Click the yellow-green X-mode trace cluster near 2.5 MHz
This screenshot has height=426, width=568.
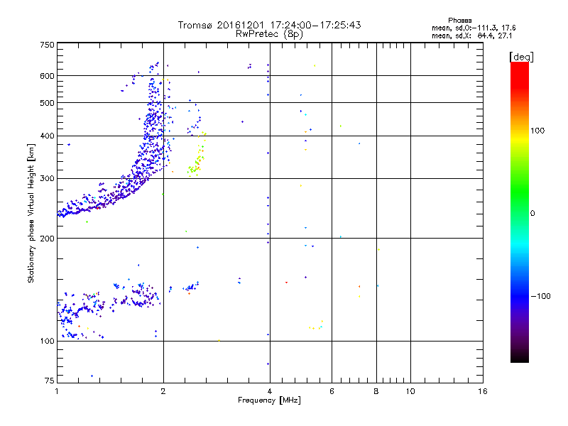(197, 155)
